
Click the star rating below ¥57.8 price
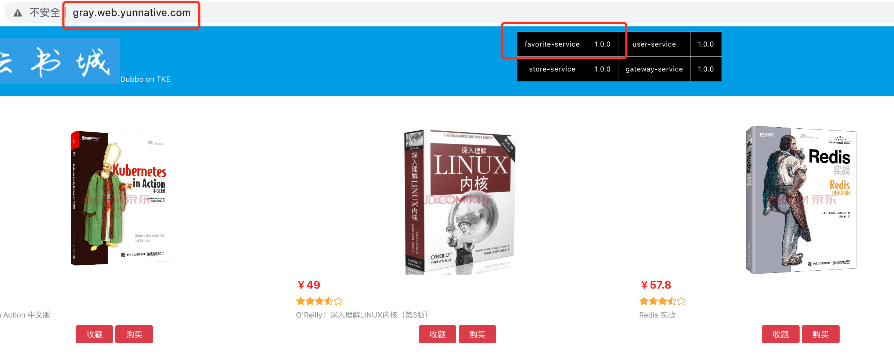point(663,301)
